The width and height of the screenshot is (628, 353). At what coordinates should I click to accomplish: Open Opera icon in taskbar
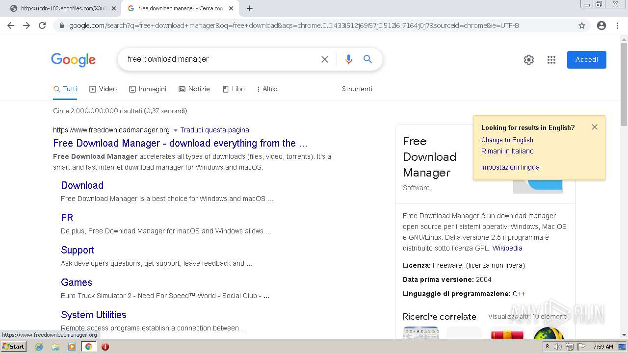[105, 347]
